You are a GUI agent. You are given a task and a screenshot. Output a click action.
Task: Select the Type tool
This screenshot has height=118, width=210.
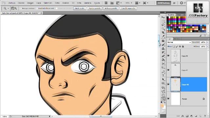point(163,75)
